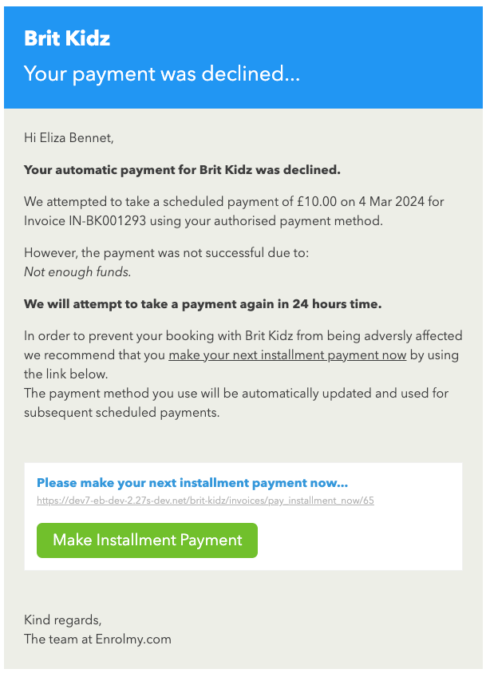Follow the underlined make your next installment payment now link
The width and height of the screenshot is (486, 673).
click(287, 355)
